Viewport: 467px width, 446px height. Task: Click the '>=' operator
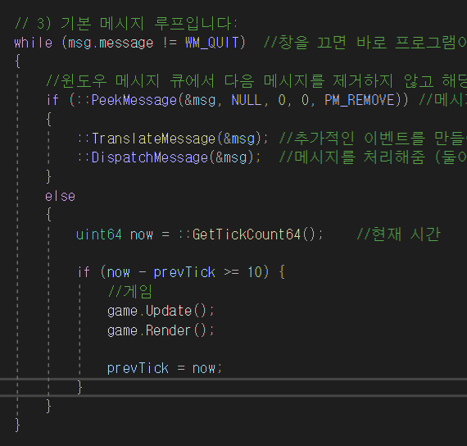pyautogui.click(x=231, y=272)
